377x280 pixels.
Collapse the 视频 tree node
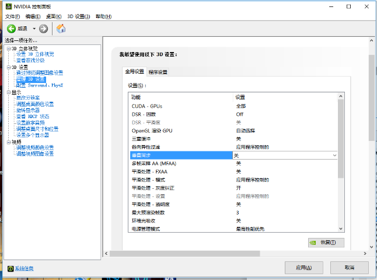pos(8,141)
